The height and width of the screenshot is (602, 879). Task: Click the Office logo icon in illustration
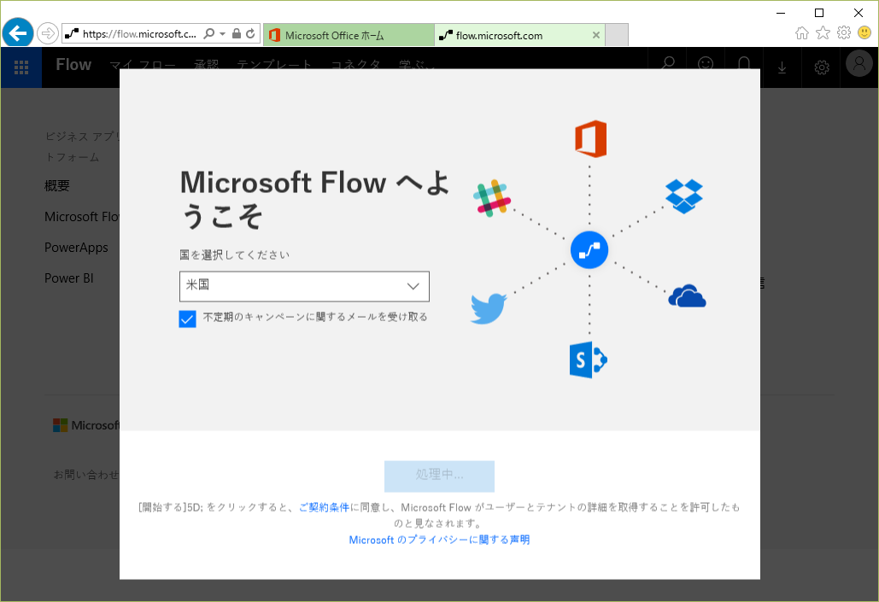[590, 138]
